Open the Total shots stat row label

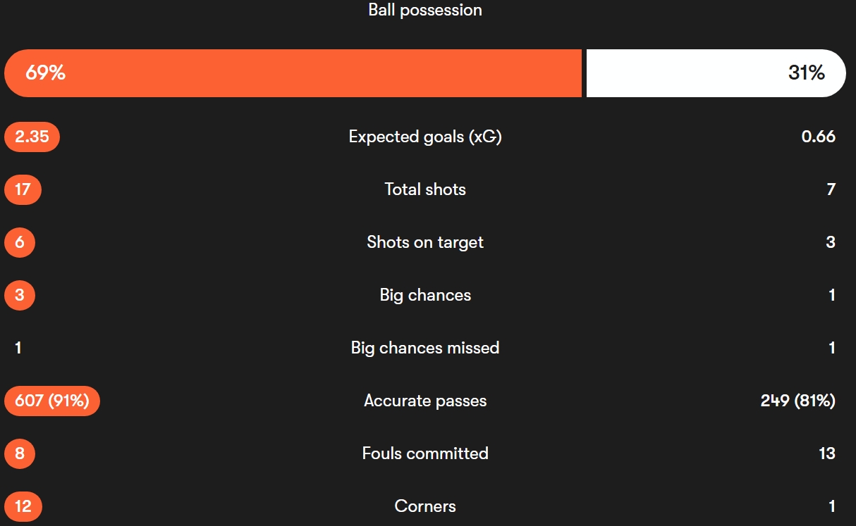pyautogui.click(x=425, y=189)
